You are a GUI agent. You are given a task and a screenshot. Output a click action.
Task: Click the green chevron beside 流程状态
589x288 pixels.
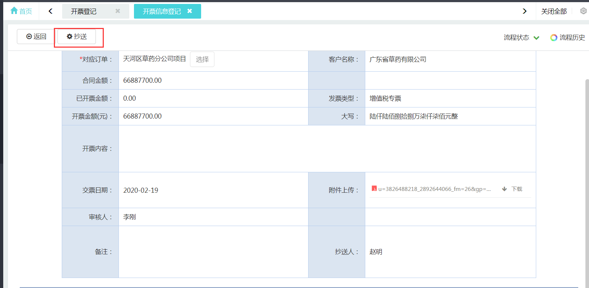tap(536, 38)
